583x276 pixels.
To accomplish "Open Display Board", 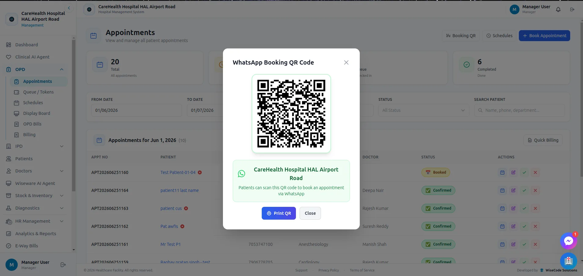I will [39, 113].
